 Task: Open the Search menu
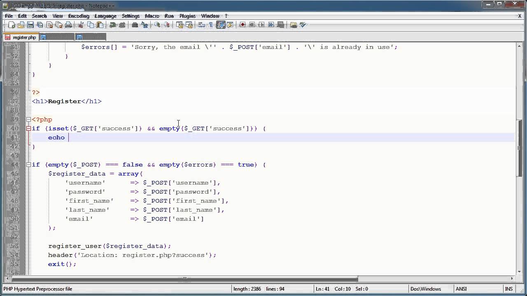pyautogui.click(x=40, y=16)
